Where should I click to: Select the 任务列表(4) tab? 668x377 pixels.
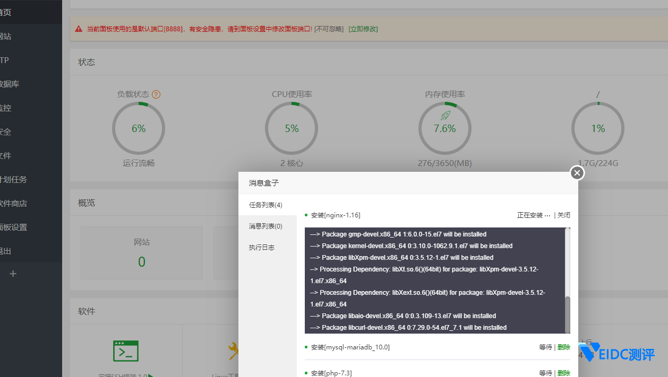tap(267, 205)
